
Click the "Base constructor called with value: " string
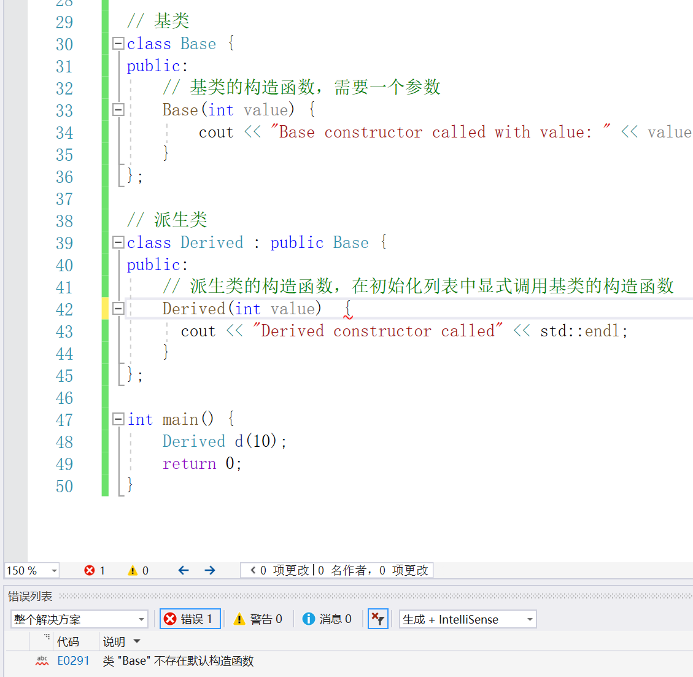[441, 132]
